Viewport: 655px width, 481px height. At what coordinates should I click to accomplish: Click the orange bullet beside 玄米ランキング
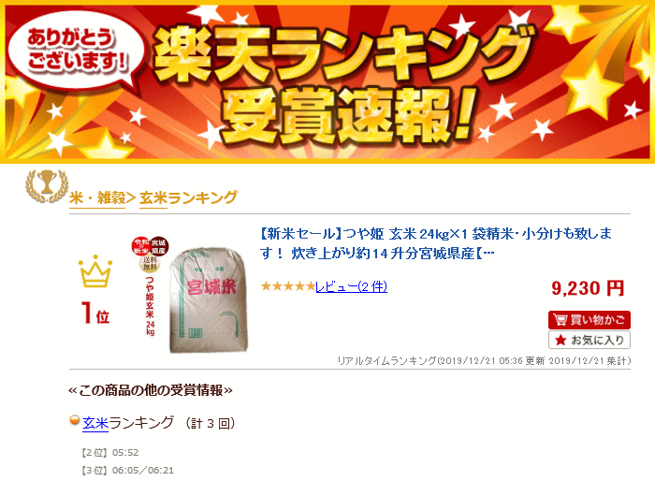click(74, 420)
